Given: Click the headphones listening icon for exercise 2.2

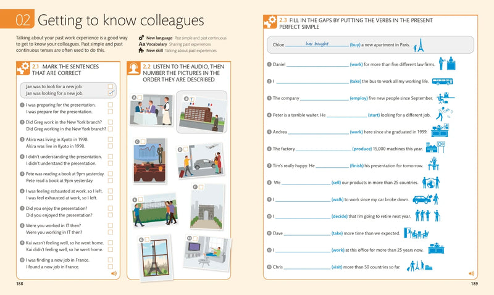Looking at the screenshot, I should tap(133, 69).
